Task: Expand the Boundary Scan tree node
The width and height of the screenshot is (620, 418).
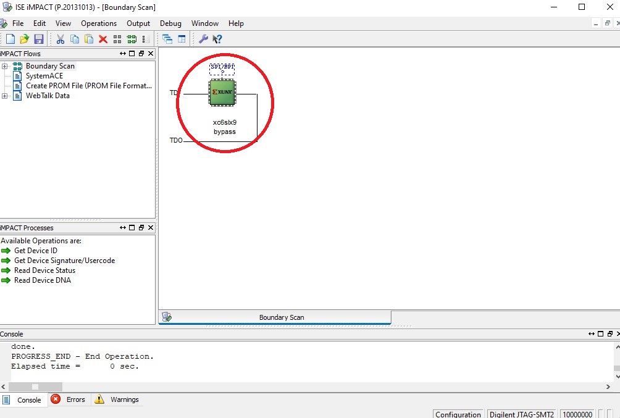Action: point(4,66)
